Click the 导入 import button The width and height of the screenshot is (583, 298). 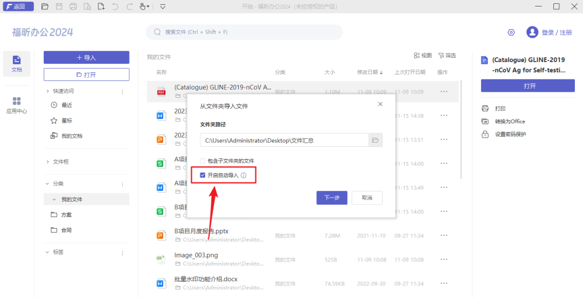pyautogui.click(x=86, y=58)
